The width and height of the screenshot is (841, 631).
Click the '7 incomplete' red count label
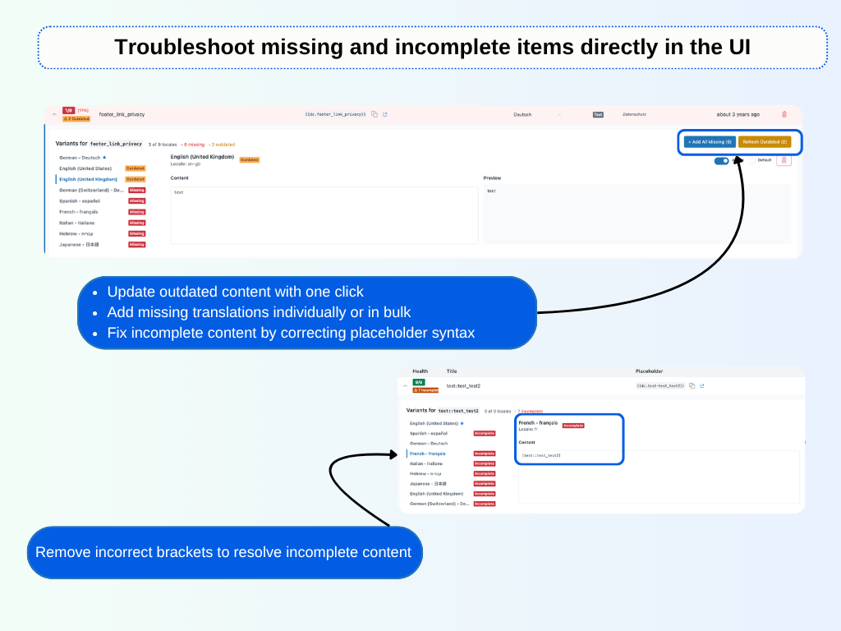(530, 412)
